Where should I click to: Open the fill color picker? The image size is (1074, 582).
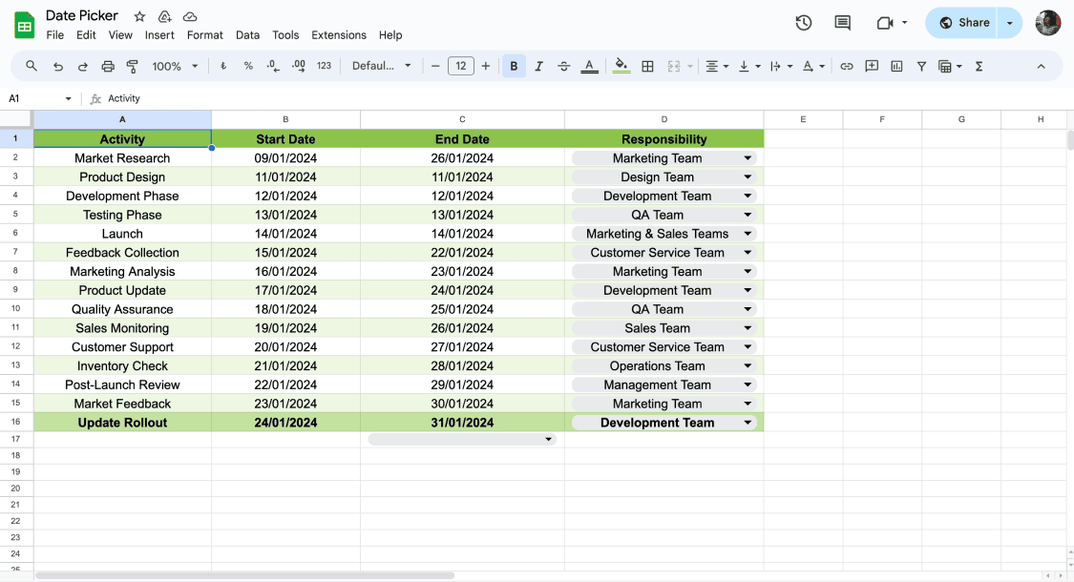621,66
